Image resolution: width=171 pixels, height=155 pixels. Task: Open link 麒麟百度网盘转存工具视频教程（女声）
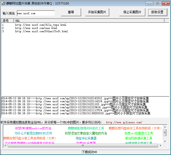point(135,128)
